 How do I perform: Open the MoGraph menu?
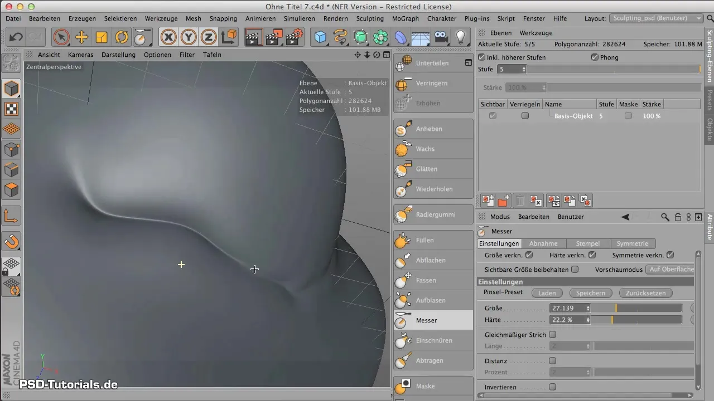point(406,18)
